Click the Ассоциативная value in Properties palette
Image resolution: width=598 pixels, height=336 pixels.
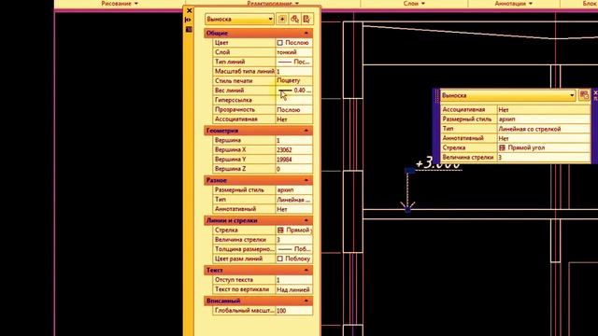pos(293,119)
